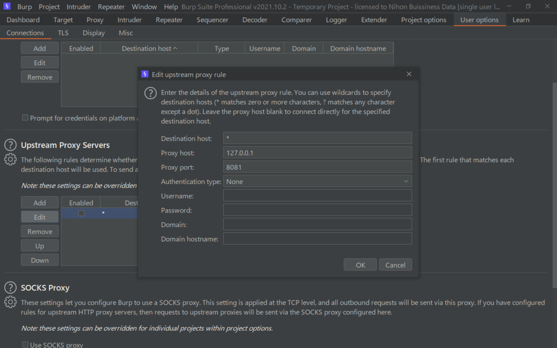Move the rule Down
Screen dimensions: 557x348
point(40,260)
